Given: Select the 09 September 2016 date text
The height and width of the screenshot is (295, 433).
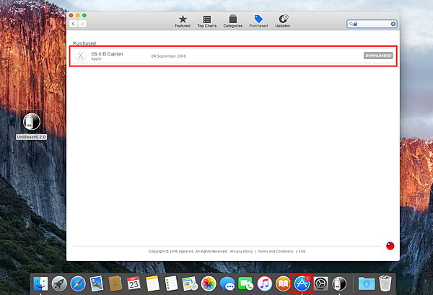Looking at the screenshot, I should pos(168,56).
